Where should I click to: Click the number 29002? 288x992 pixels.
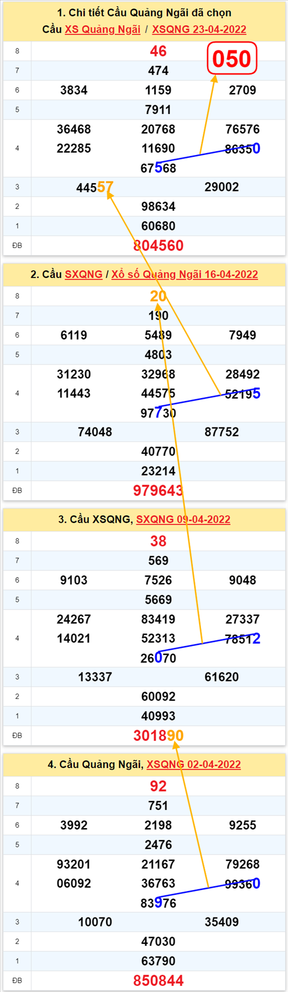pos(222,187)
